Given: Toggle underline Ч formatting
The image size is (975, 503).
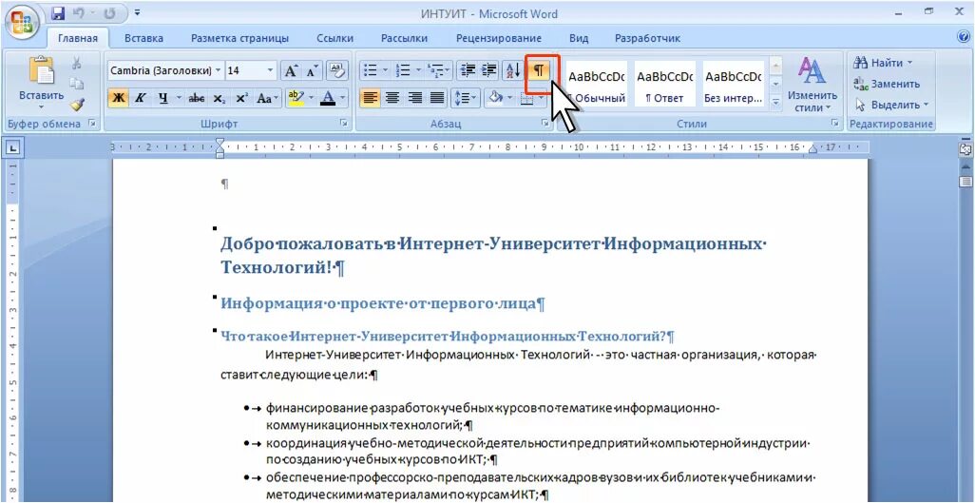Looking at the screenshot, I should point(162,98).
